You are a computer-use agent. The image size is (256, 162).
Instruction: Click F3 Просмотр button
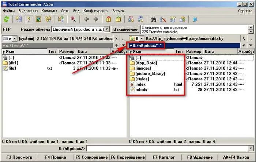pos(19,157)
